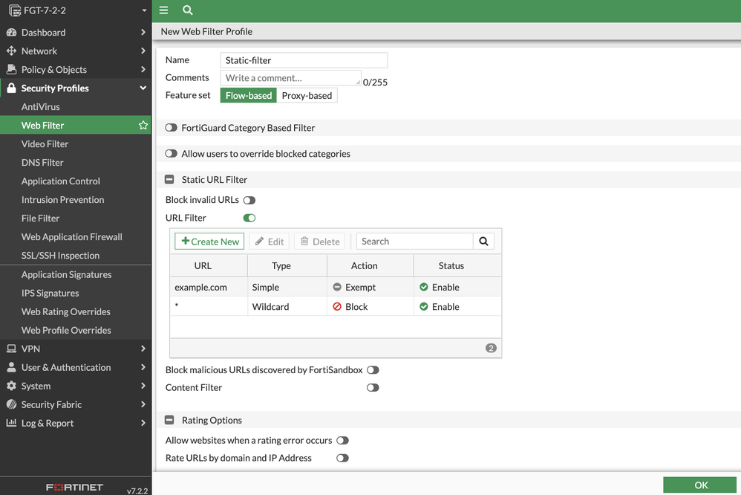The image size is (741, 495).
Task: Click the Security Profiles lock icon
Action: tap(11, 88)
